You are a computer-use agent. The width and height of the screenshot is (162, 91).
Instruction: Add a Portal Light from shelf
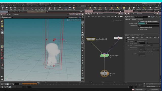point(144,8)
